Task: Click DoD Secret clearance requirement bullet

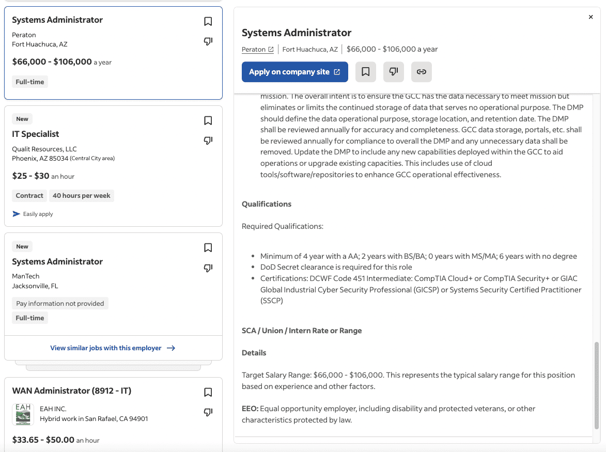Action: point(336,267)
